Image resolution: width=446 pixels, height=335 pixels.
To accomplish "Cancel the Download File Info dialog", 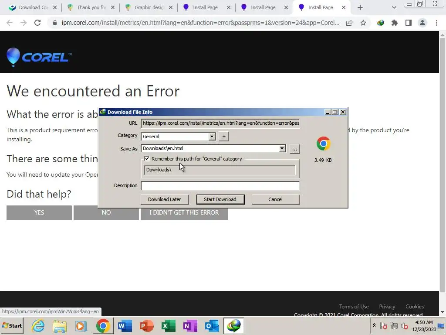I will [x=275, y=199].
